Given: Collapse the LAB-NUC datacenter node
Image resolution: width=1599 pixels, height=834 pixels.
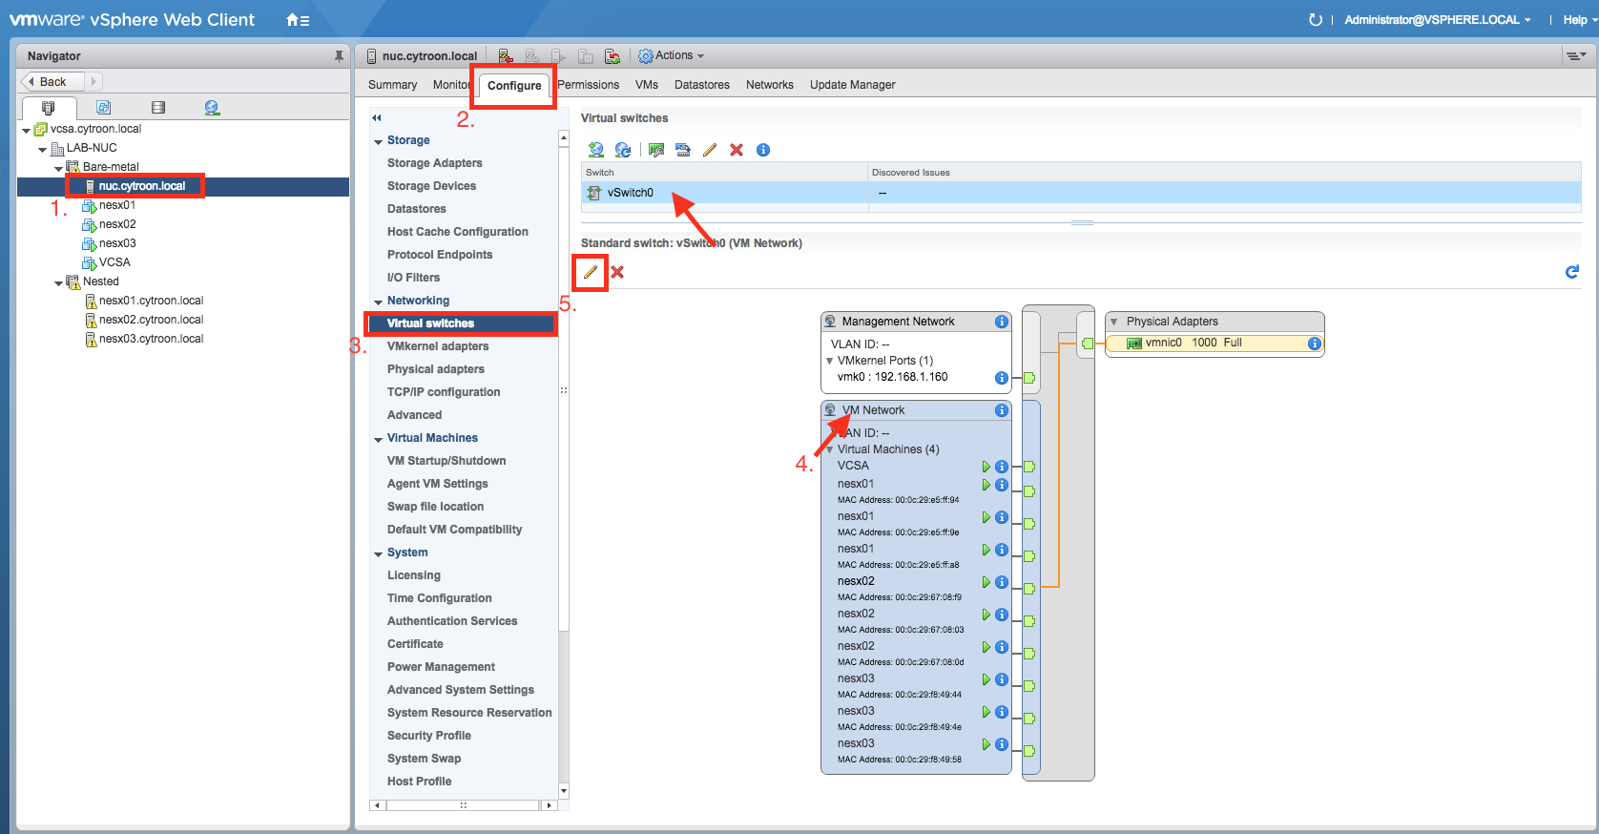Looking at the screenshot, I should tap(42, 149).
